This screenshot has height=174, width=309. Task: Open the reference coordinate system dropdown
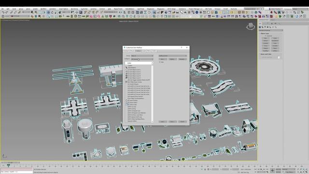[x=66, y=13]
